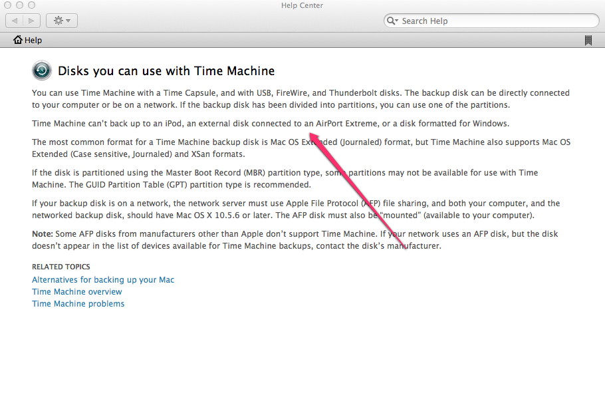Click the 'Disks you can use with Time Machine' heading
Viewport: 605px width, 415px height.
click(166, 71)
